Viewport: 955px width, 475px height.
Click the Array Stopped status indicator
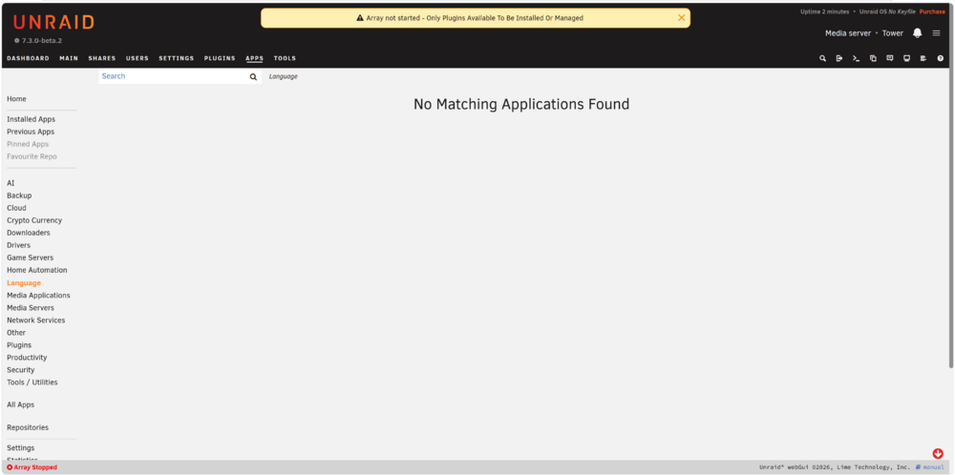click(x=32, y=467)
